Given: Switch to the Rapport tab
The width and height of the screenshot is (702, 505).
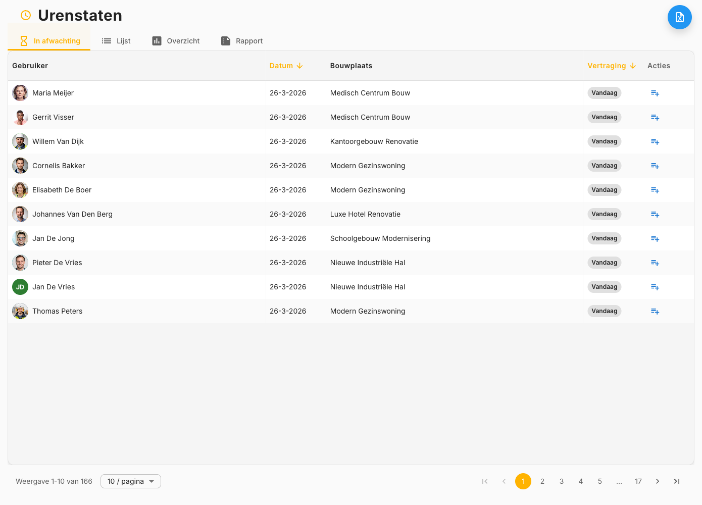Looking at the screenshot, I should coord(249,41).
